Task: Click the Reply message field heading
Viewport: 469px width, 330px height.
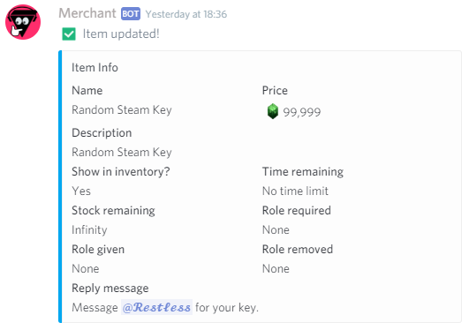Action: [110, 289]
